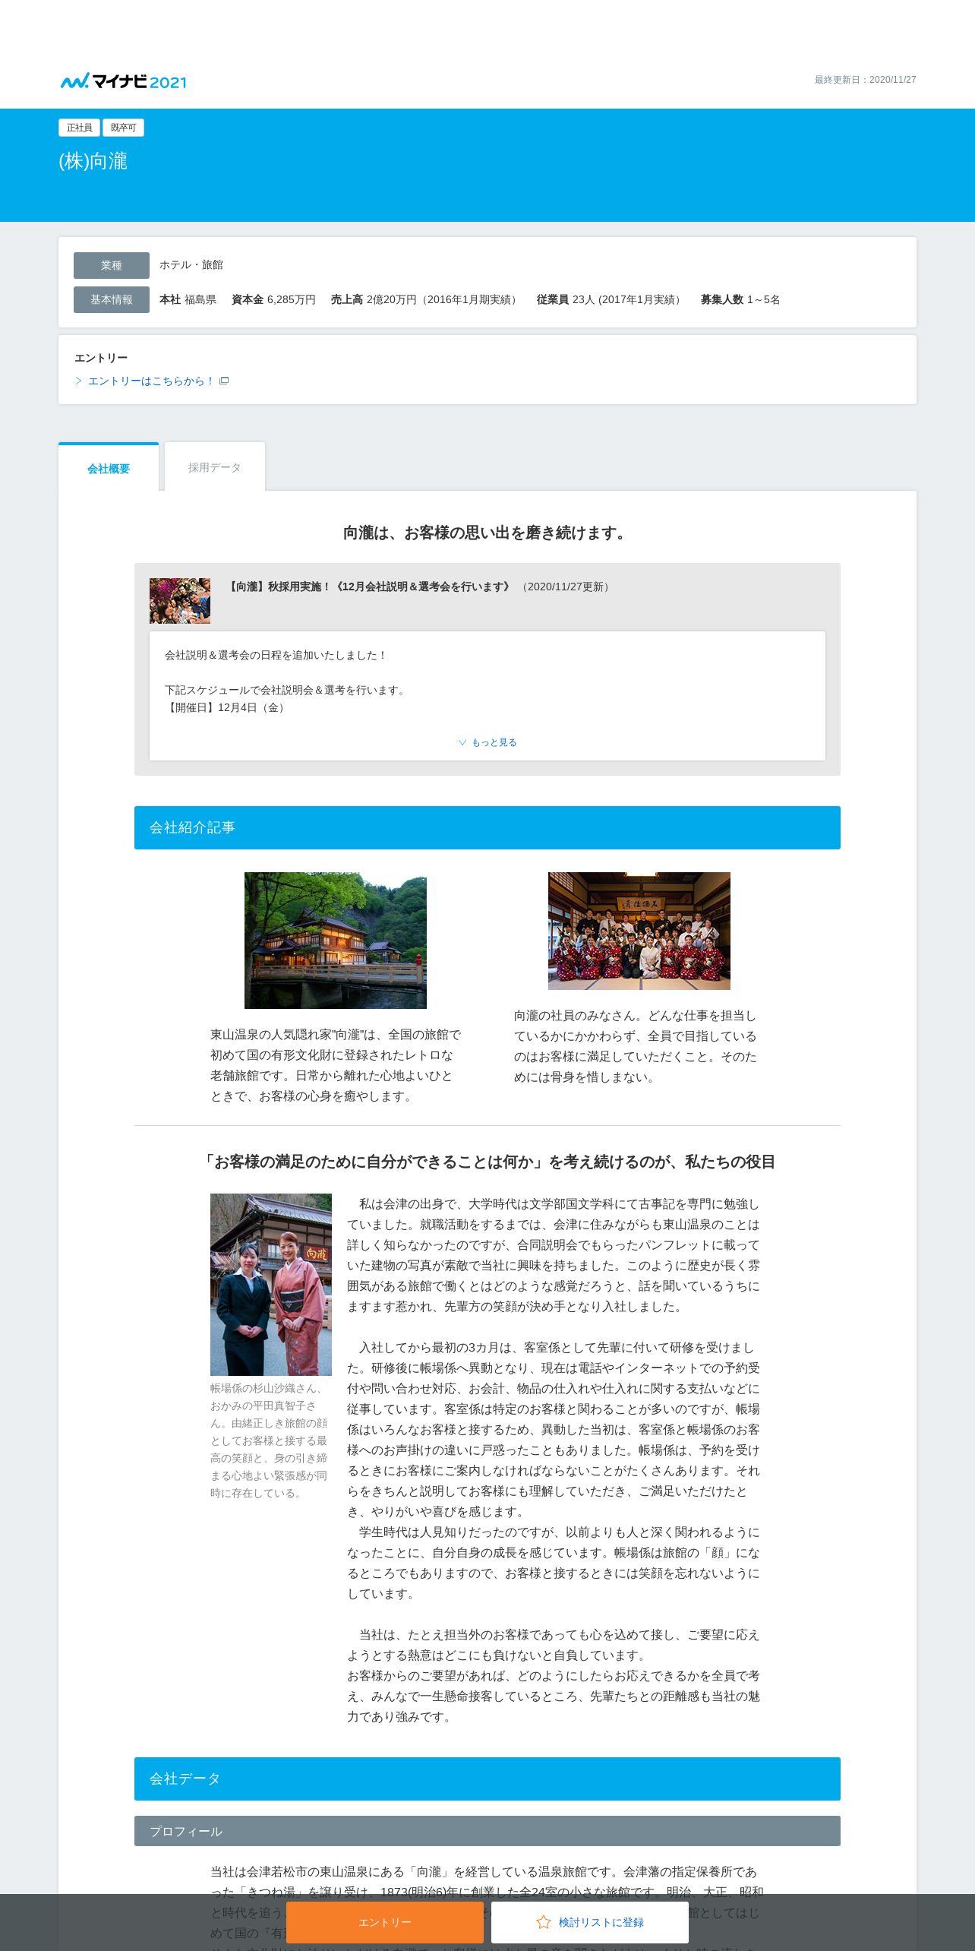Click the chevron arrow before エントリーはこちらから
The width and height of the screenshot is (975, 1951).
point(78,381)
